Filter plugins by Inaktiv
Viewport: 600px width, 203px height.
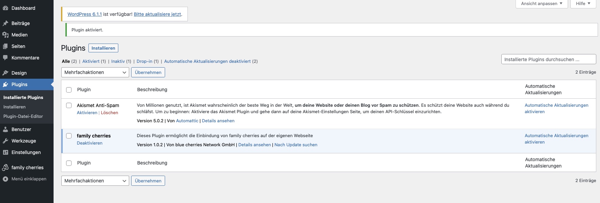coord(118,61)
